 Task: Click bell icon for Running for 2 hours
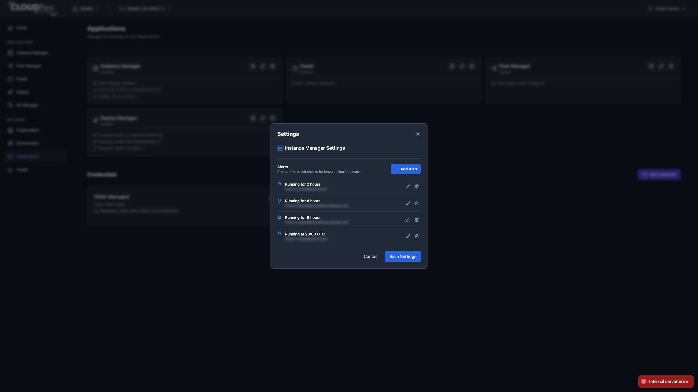point(279,184)
